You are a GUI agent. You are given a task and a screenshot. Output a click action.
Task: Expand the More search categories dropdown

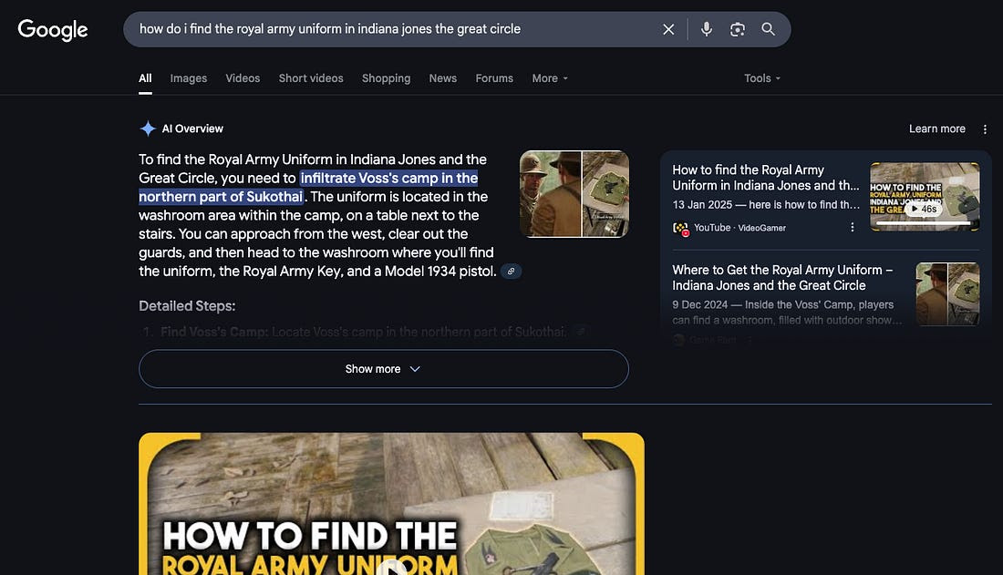coord(550,78)
